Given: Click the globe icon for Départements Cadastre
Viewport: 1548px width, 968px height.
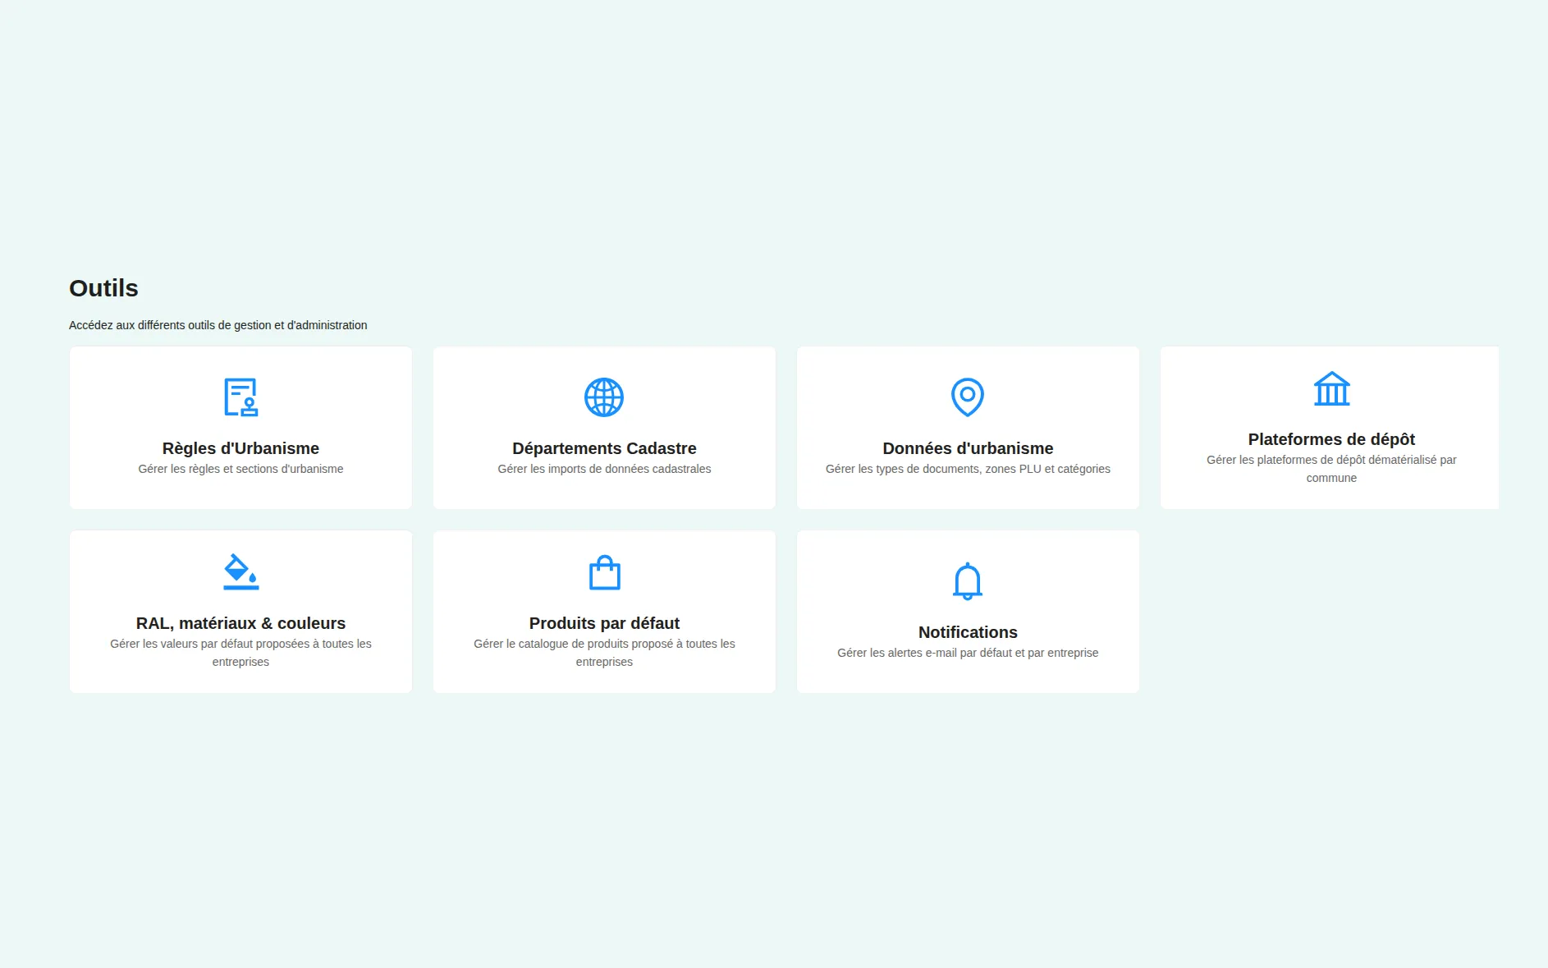Looking at the screenshot, I should point(604,397).
